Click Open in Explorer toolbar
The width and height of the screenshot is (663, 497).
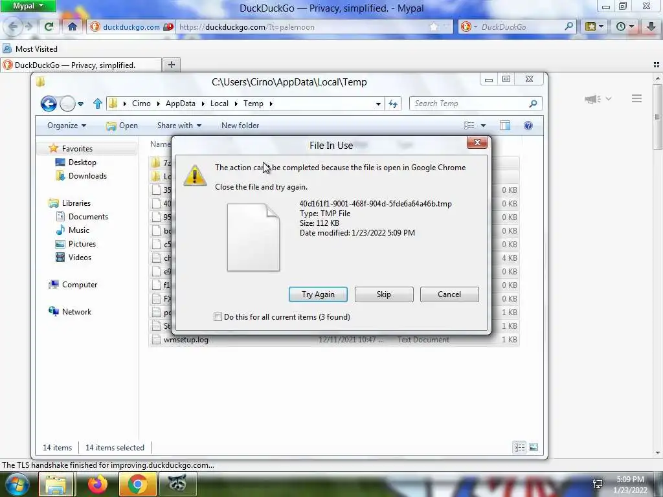pyautogui.click(x=122, y=126)
